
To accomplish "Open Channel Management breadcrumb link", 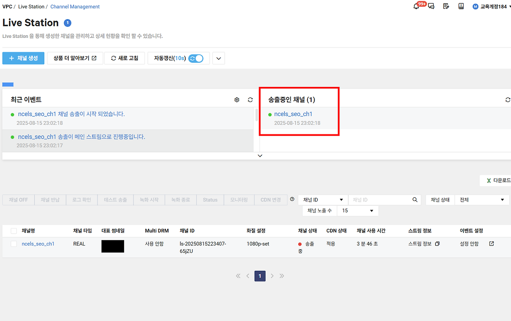I will [75, 6].
